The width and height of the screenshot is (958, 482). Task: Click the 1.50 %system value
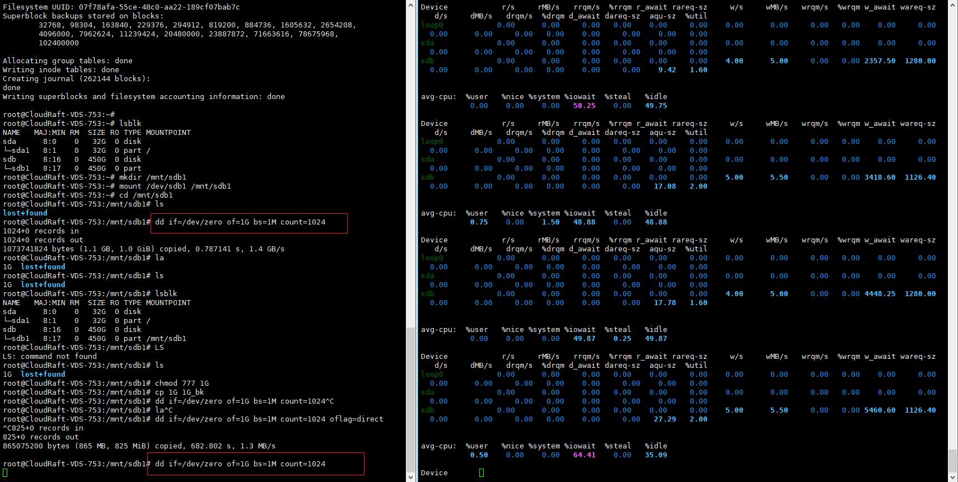(x=551, y=222)
